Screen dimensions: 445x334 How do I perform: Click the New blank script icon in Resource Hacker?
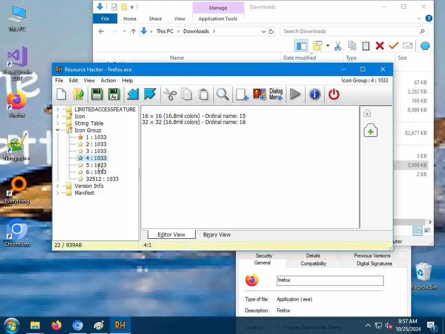click(x=61, y=94)
